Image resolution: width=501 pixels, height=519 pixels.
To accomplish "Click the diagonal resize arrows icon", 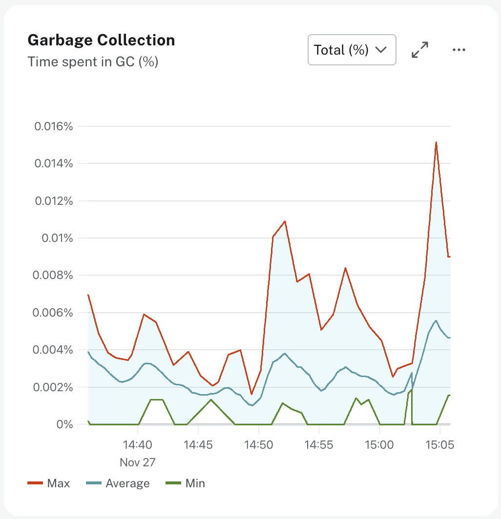I will click(419, 49).
